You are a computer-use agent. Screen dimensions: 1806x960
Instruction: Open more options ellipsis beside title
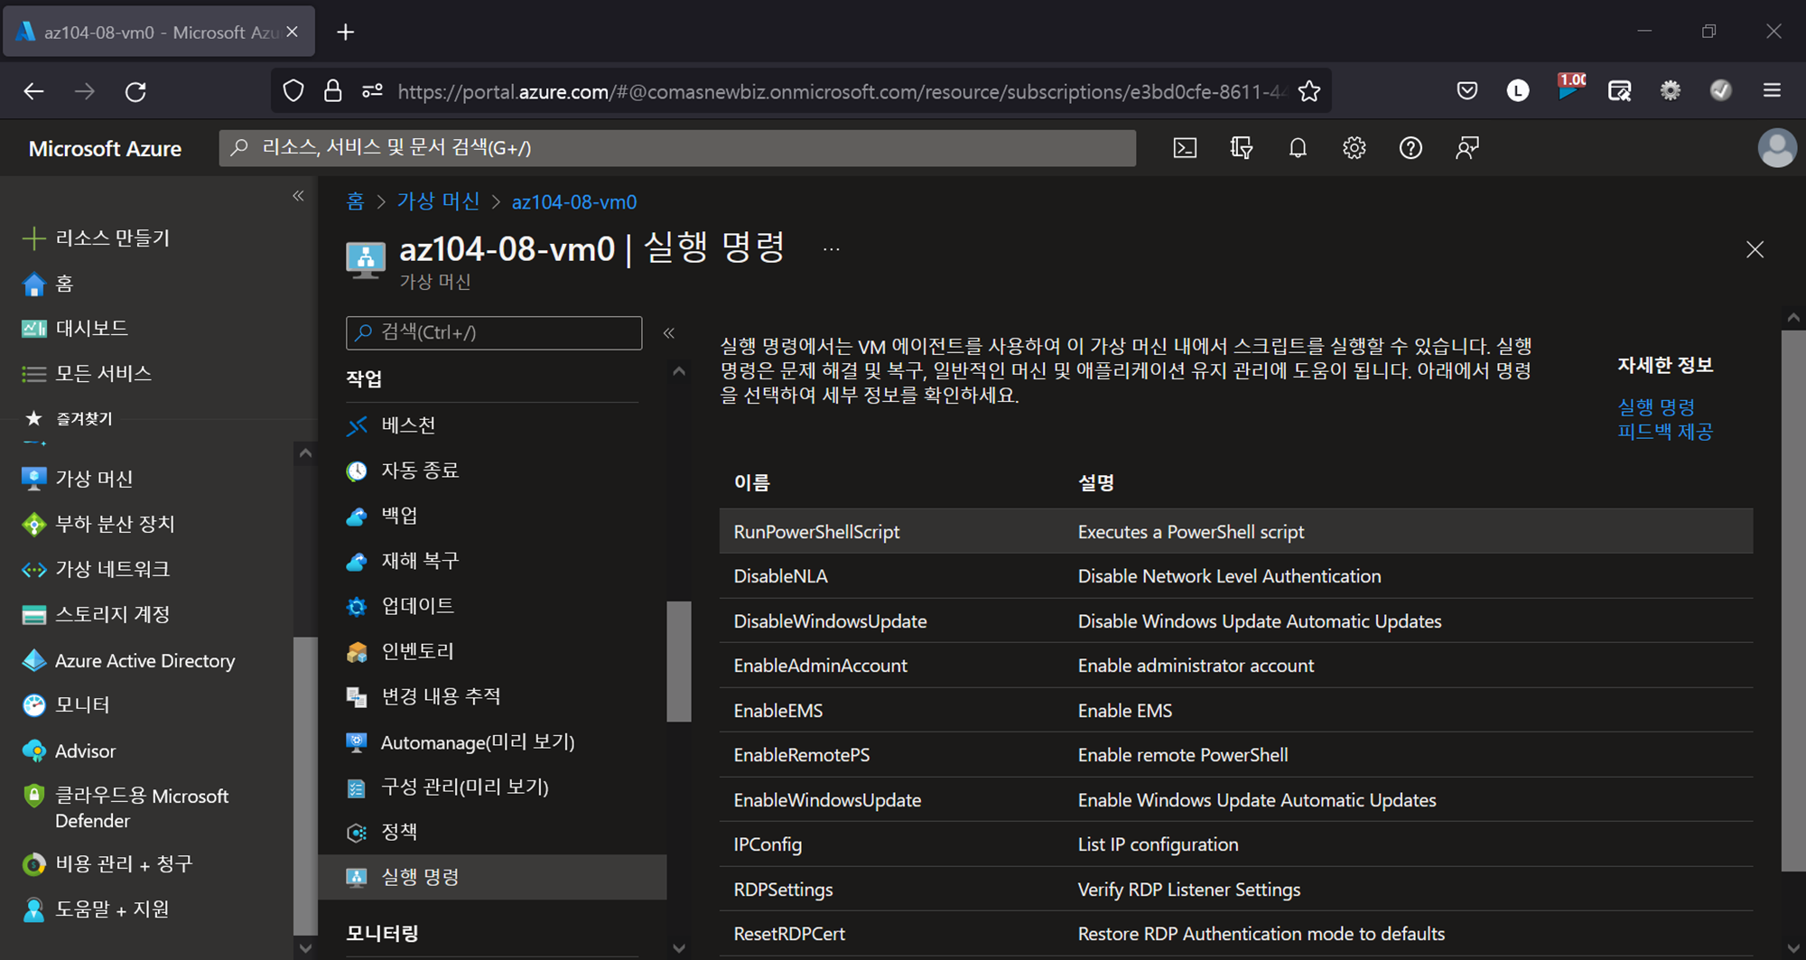(832, 249)
